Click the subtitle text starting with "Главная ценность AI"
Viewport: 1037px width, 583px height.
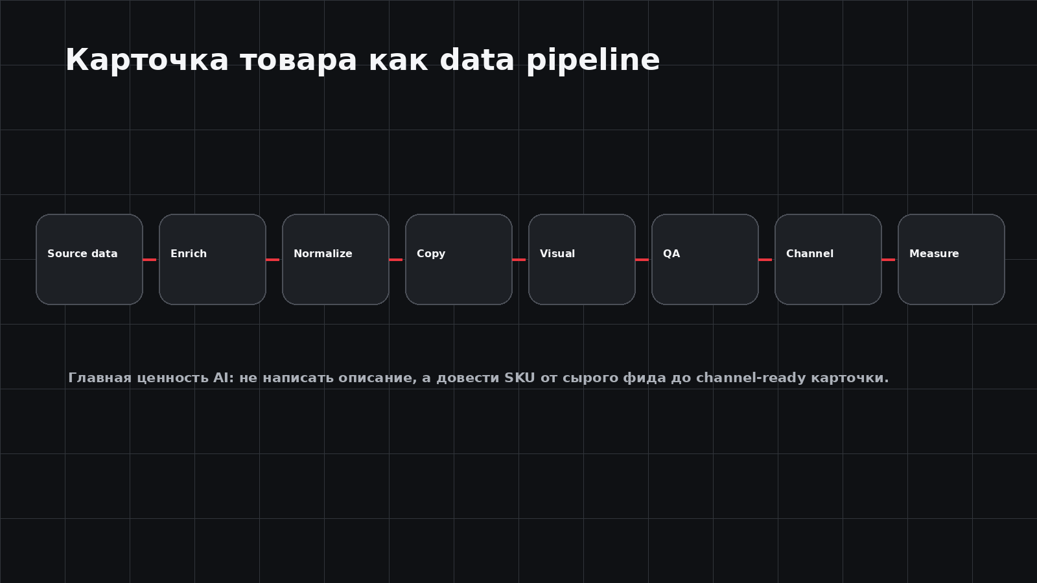click(478, 378)
